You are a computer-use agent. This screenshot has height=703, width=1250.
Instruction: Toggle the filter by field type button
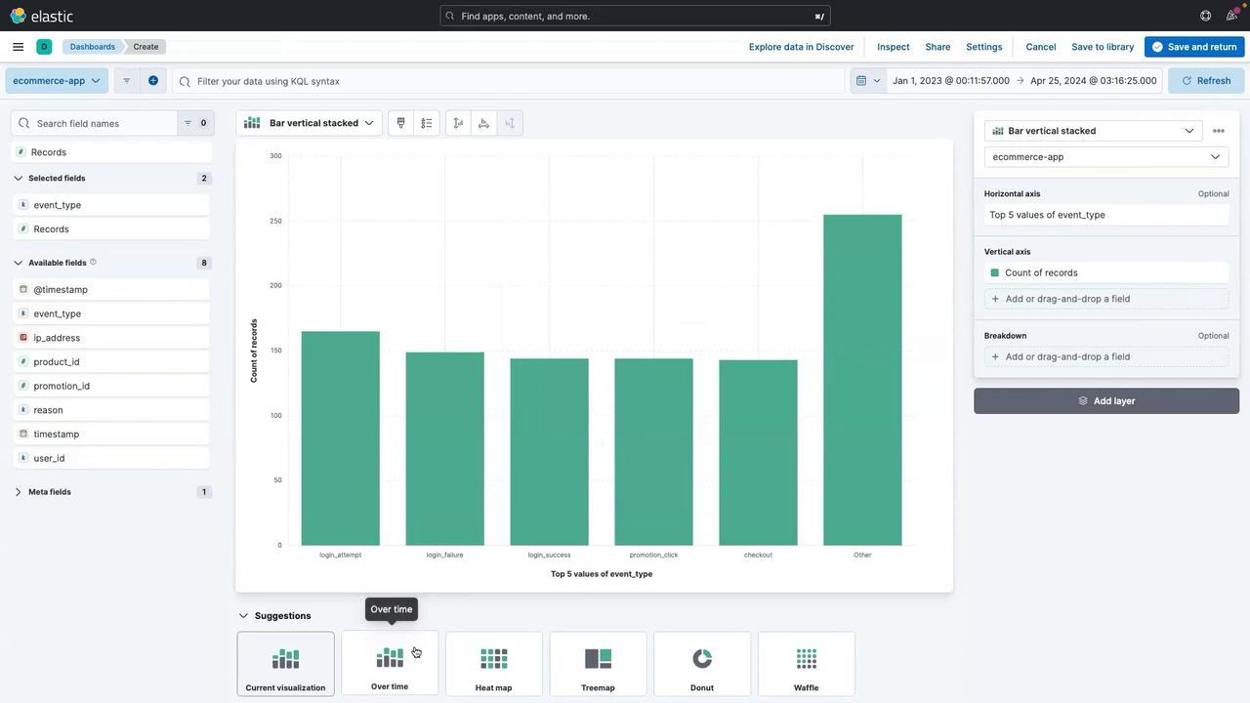[x=194, y=123]
